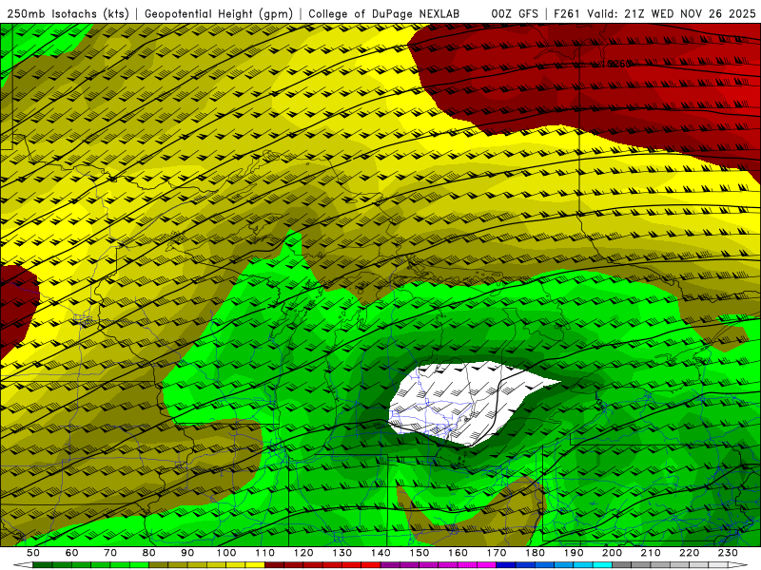Click the 60 value on the color scale
Viewport: 761px width, 570px height.
(x=72, y=553)
